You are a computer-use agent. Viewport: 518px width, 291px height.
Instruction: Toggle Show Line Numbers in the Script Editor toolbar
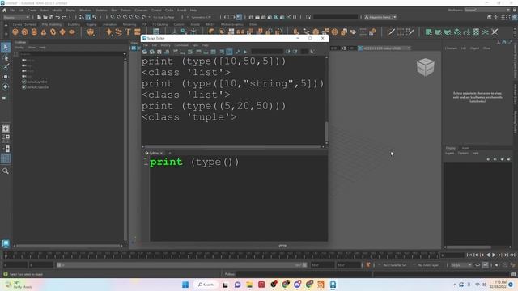coord(229,52)
